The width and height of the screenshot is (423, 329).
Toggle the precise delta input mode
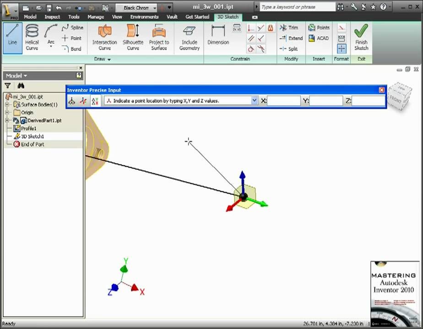click(83, 101)
